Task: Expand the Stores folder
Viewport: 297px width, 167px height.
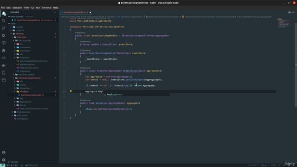Action: coord(23,105)
